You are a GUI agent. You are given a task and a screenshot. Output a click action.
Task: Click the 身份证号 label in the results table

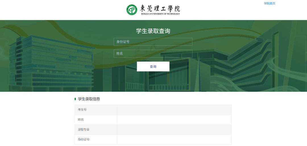click(84, 139)
